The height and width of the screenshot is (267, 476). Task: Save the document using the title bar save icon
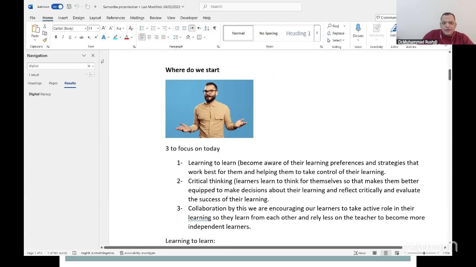tap(69, 6)
